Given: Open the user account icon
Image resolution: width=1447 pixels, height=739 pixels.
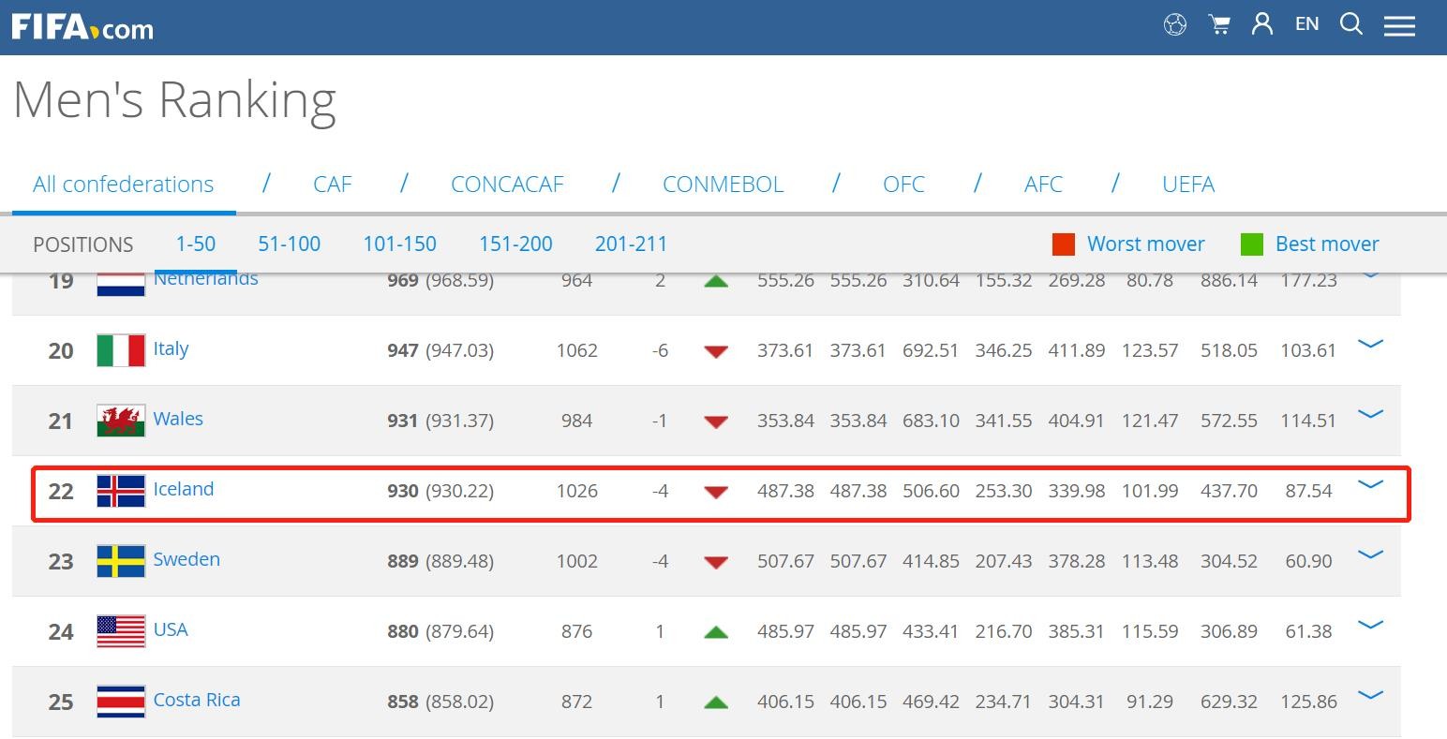Looking at the screenshot, I should (1262, 24).
